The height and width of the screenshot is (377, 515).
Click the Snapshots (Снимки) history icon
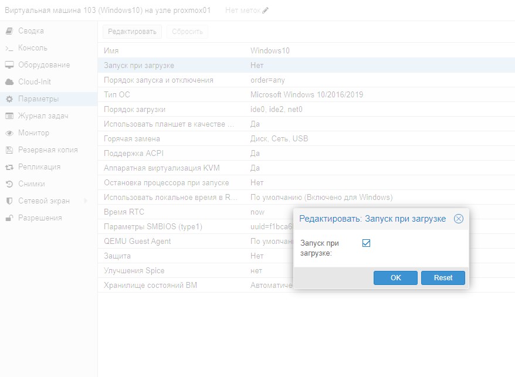(9, 184)
